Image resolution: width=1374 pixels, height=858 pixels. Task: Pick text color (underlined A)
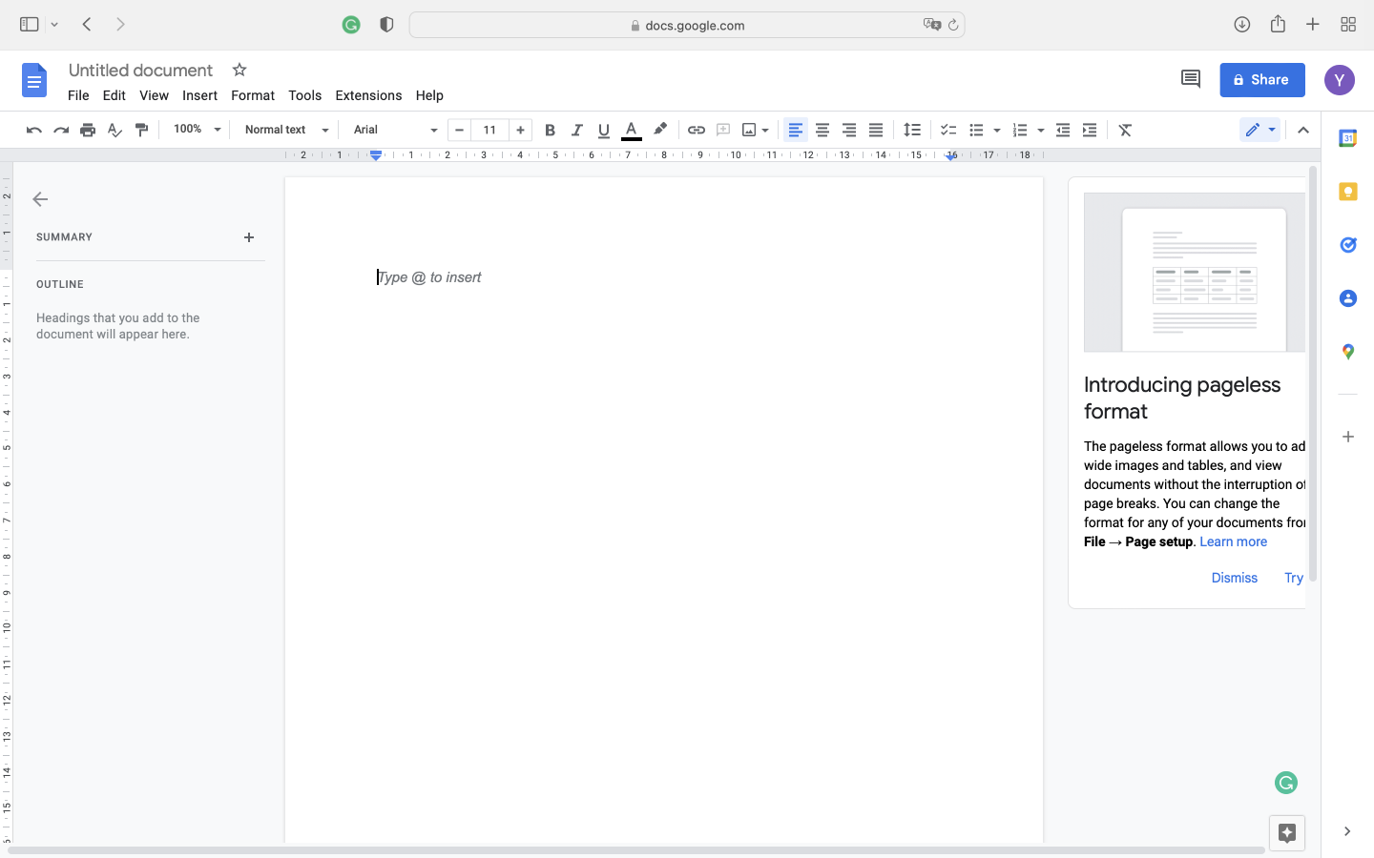click(x=632, y=131)
